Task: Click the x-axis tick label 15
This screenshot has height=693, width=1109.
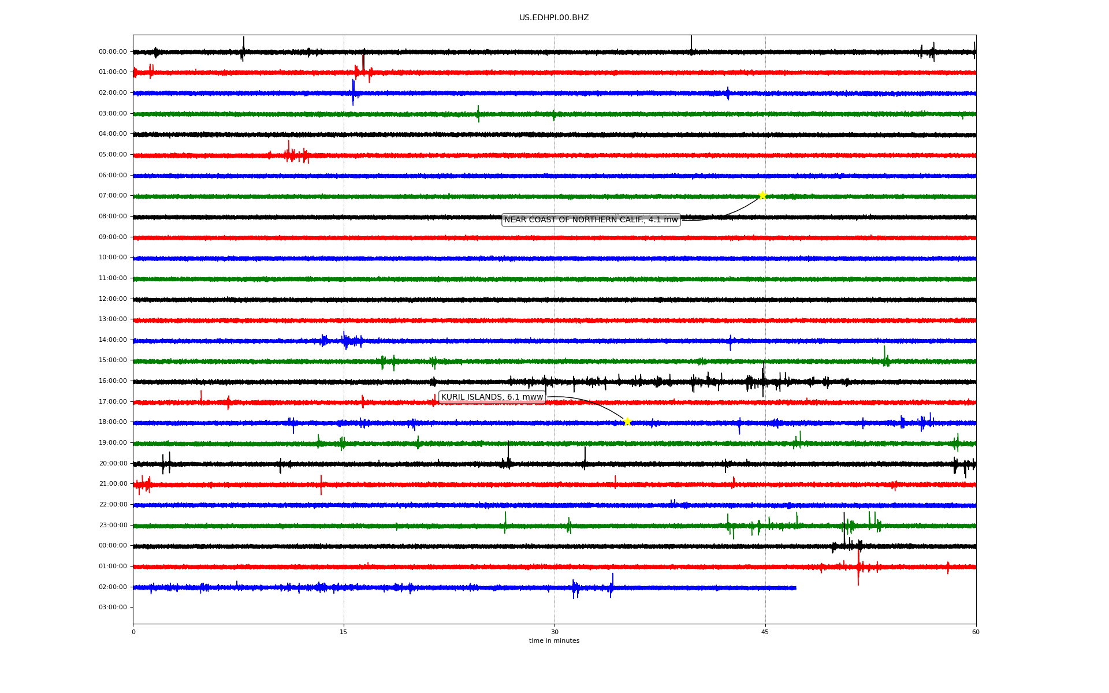Action: [x=344, y=632]
